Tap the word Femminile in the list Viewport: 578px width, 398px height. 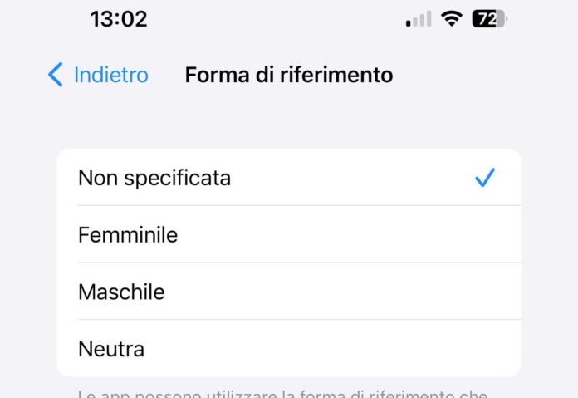coord(128,235)
